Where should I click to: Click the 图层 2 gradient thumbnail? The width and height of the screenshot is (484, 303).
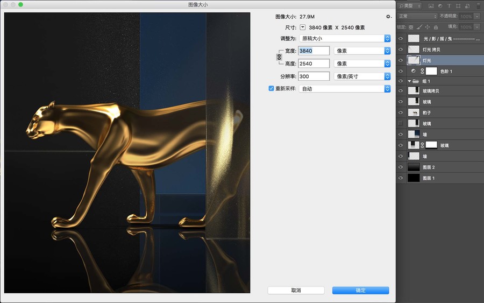(414, 167)
